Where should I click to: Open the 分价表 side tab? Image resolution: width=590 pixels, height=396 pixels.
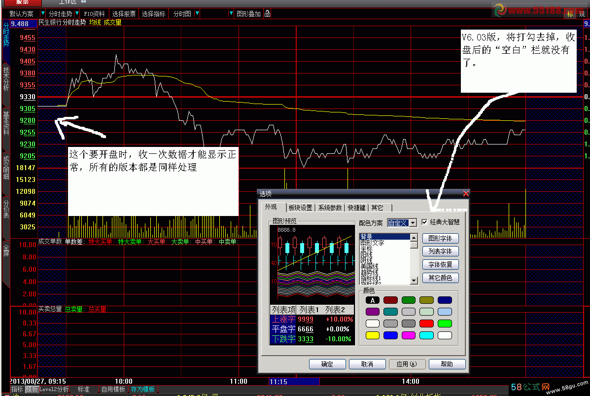pos(6,209)
